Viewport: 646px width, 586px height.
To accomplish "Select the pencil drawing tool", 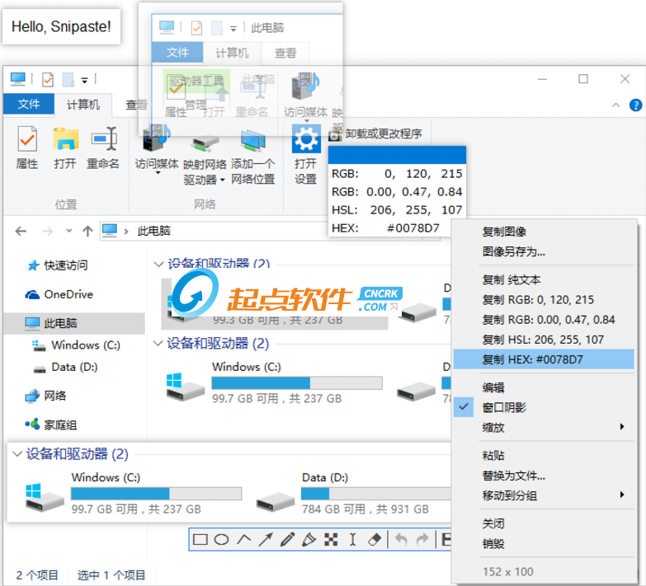I will (x=287, y=540).
